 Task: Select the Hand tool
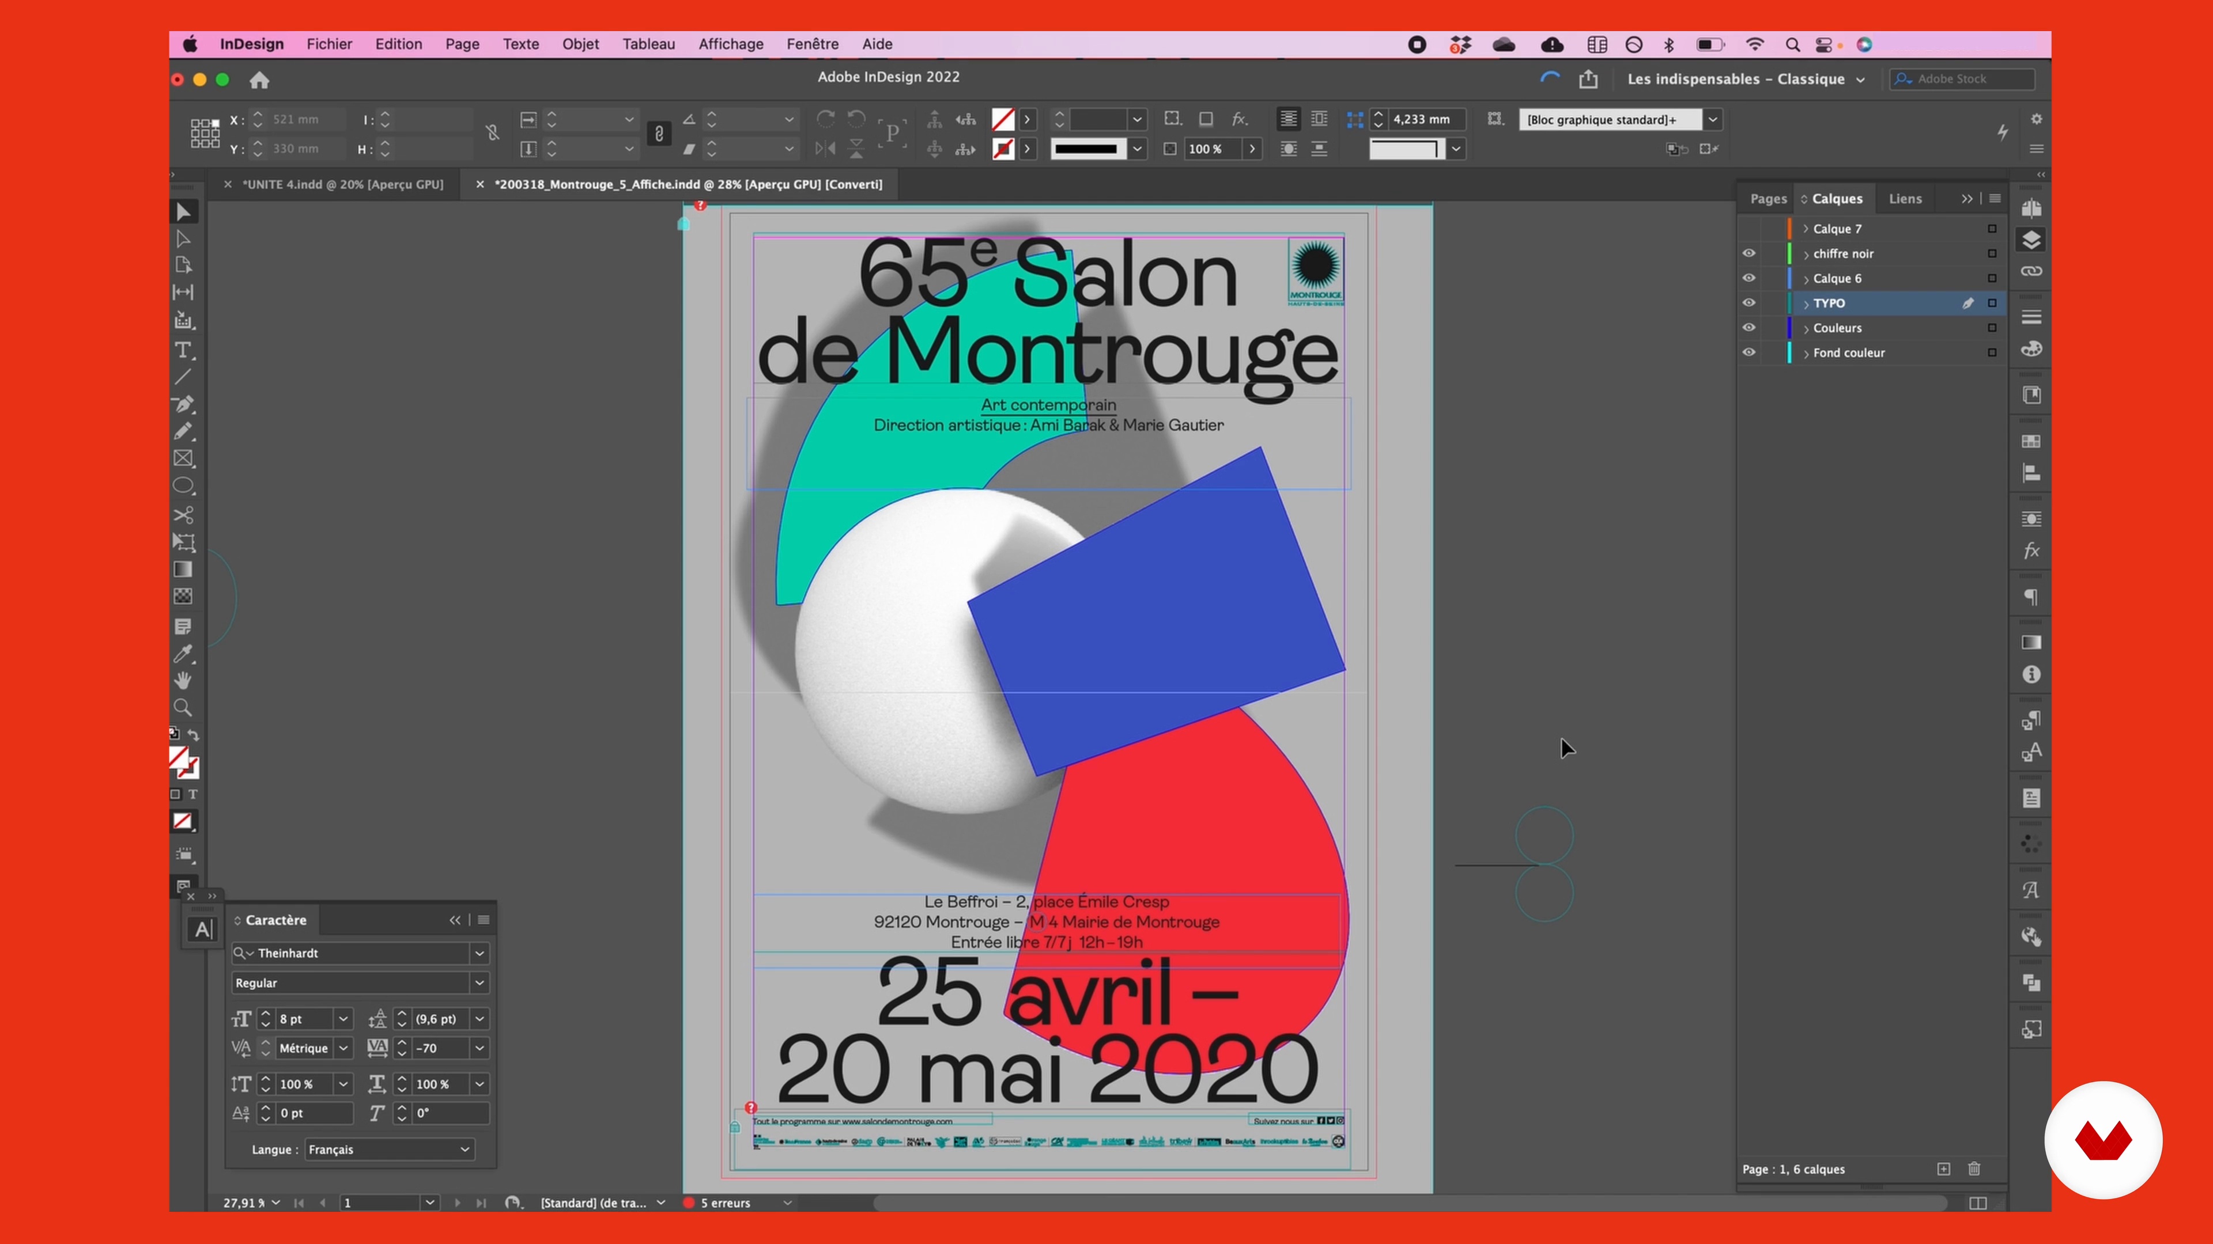[x=183, y=681]
